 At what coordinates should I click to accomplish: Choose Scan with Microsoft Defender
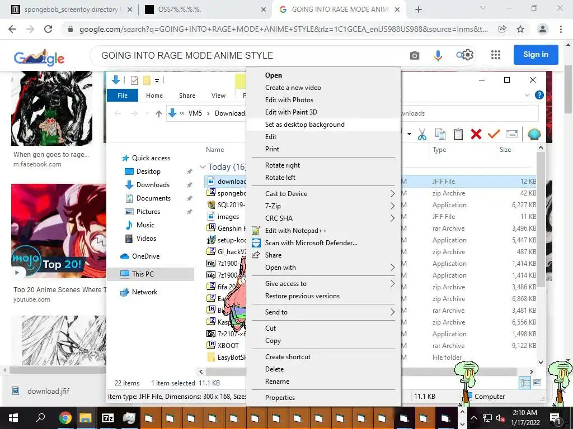[x=324, y=242]
